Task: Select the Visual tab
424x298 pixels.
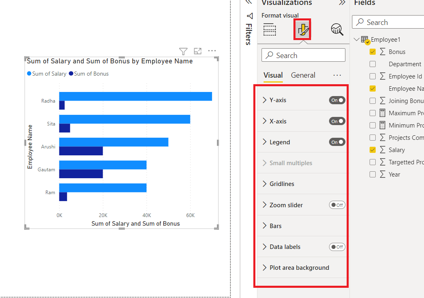Action: [273, 75]
